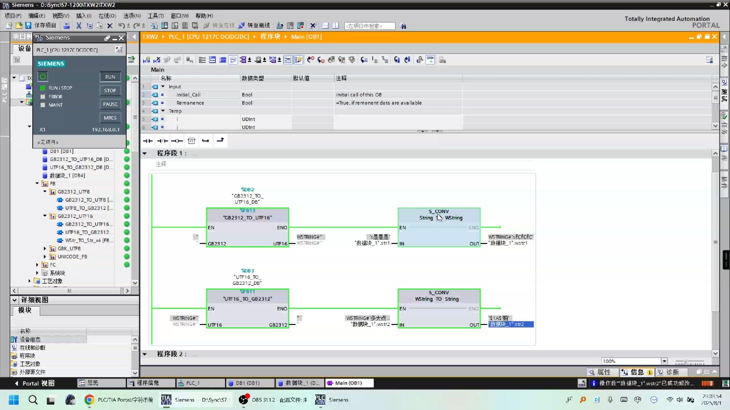Click the STOP button in PLCSIM
The image size is (730, 410).
click(x=110, y=90)
